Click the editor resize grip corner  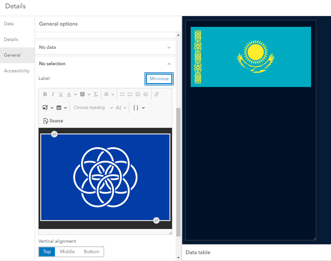point(170,233)
